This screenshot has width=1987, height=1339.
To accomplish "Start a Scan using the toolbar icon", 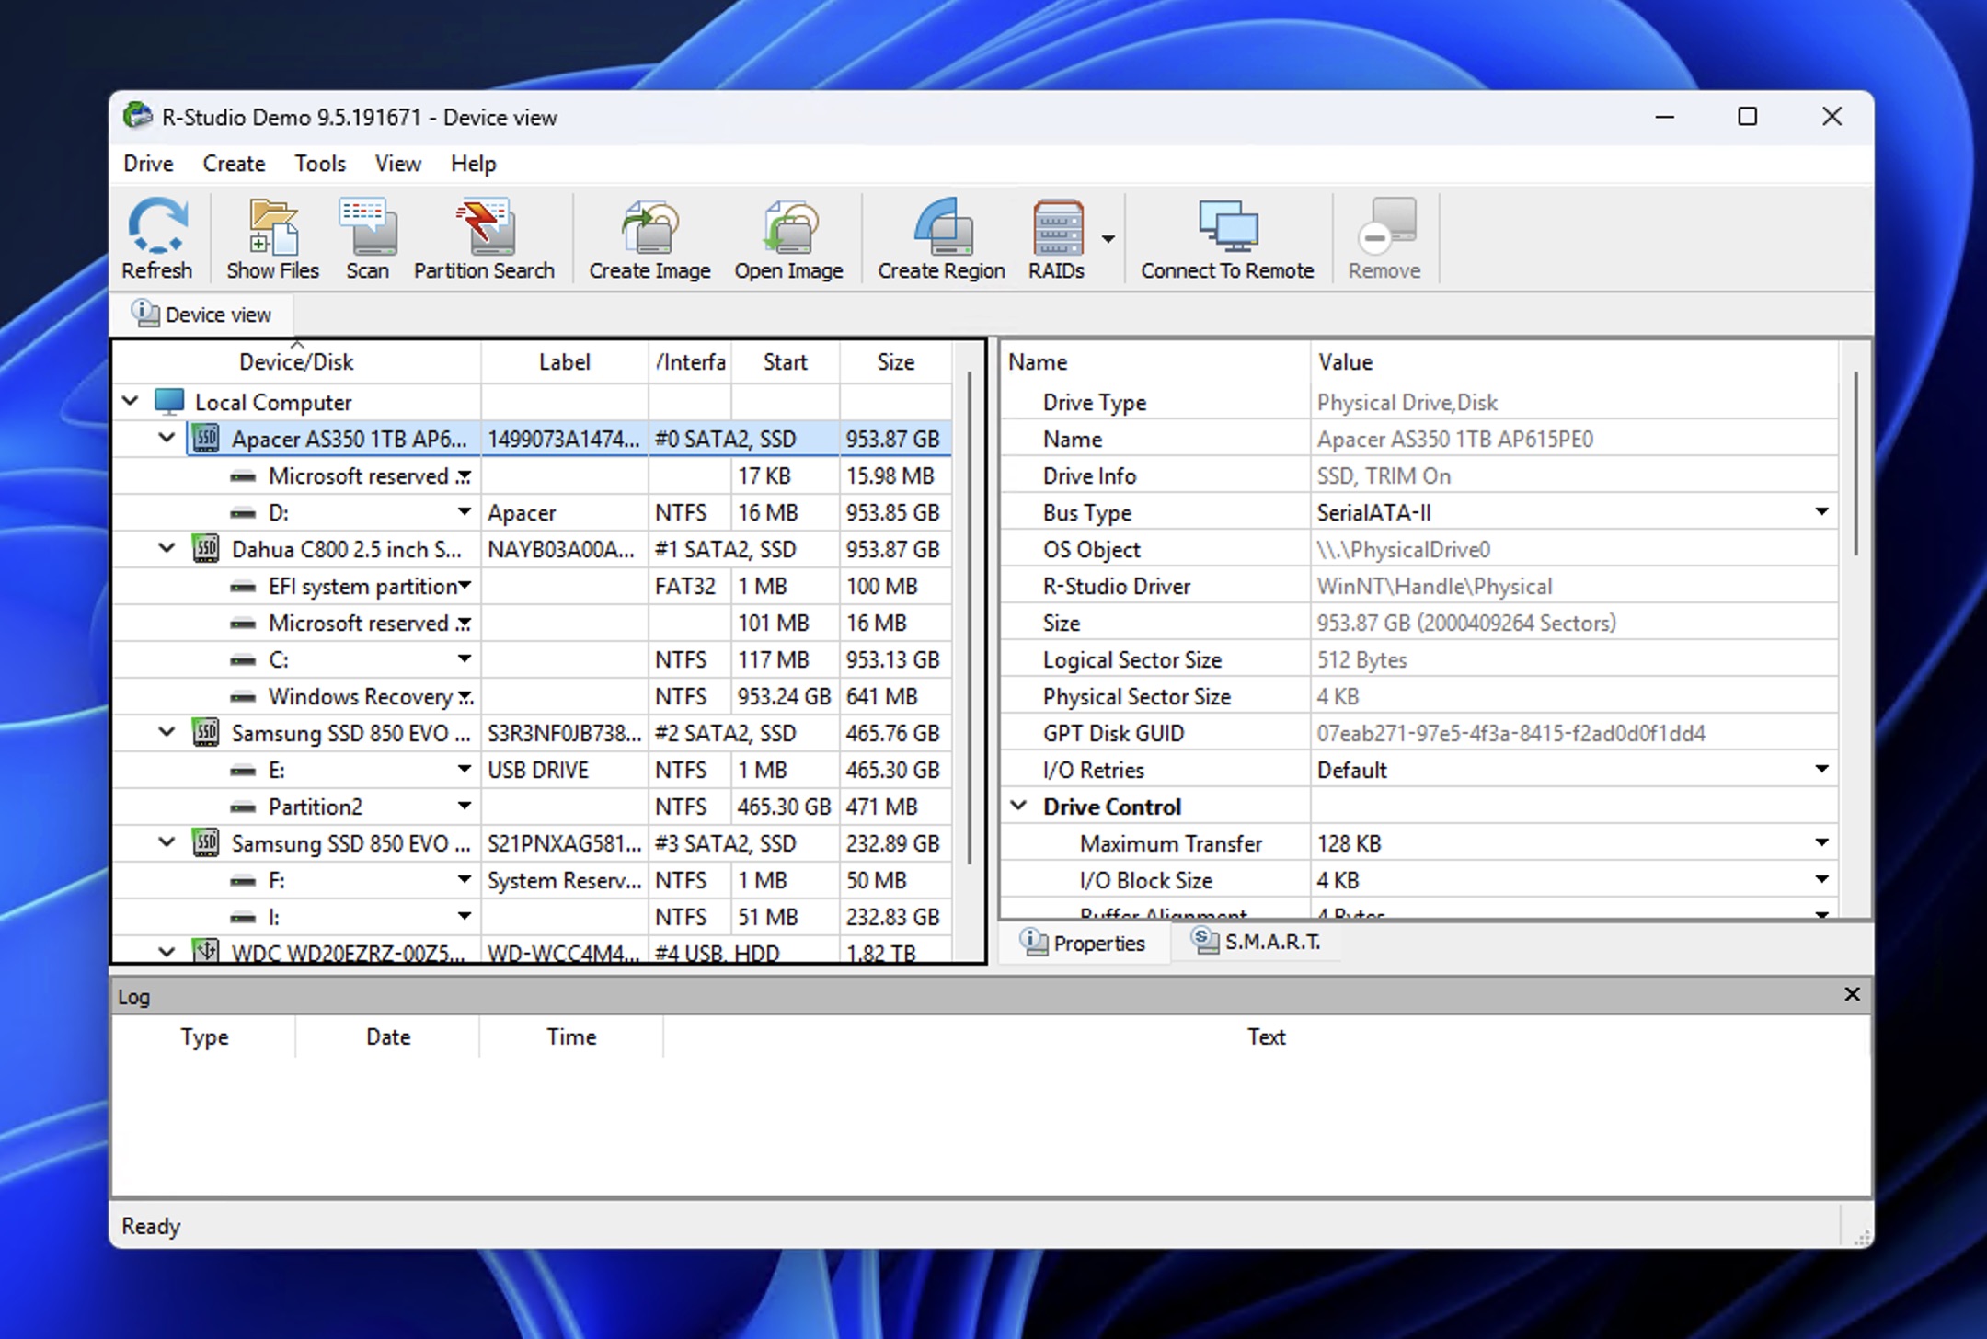I will (366, 237).
